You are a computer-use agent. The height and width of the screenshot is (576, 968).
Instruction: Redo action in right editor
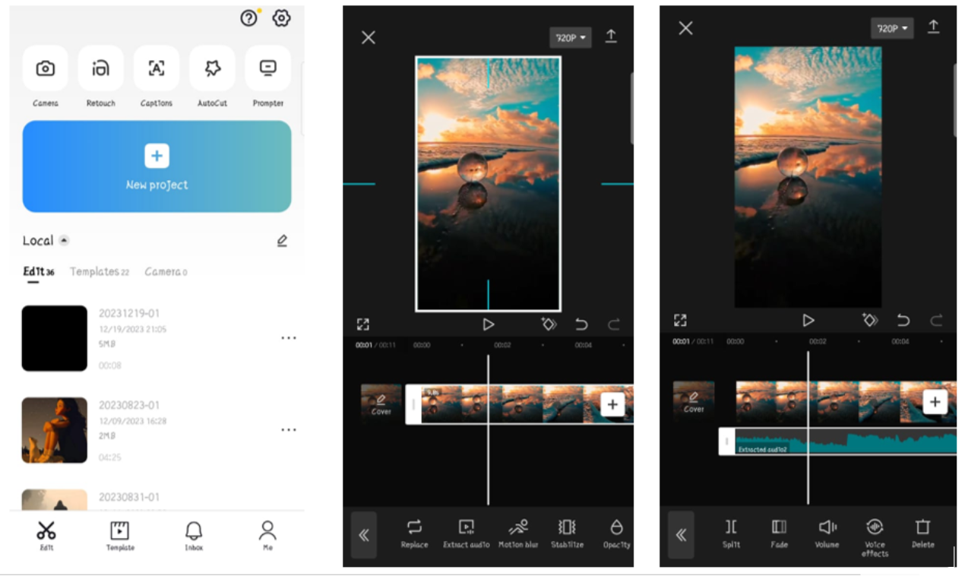[937, 321]
